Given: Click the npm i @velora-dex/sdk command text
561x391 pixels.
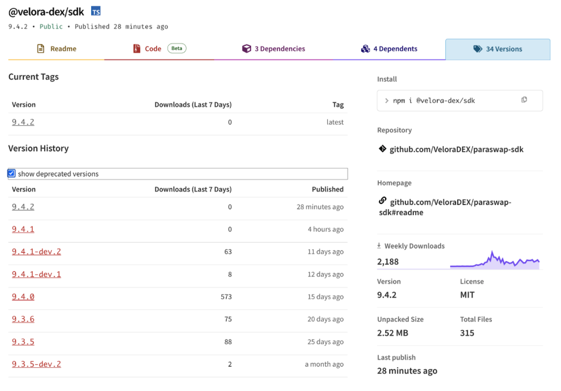Looking at the screenshot, I should (433, 101).
